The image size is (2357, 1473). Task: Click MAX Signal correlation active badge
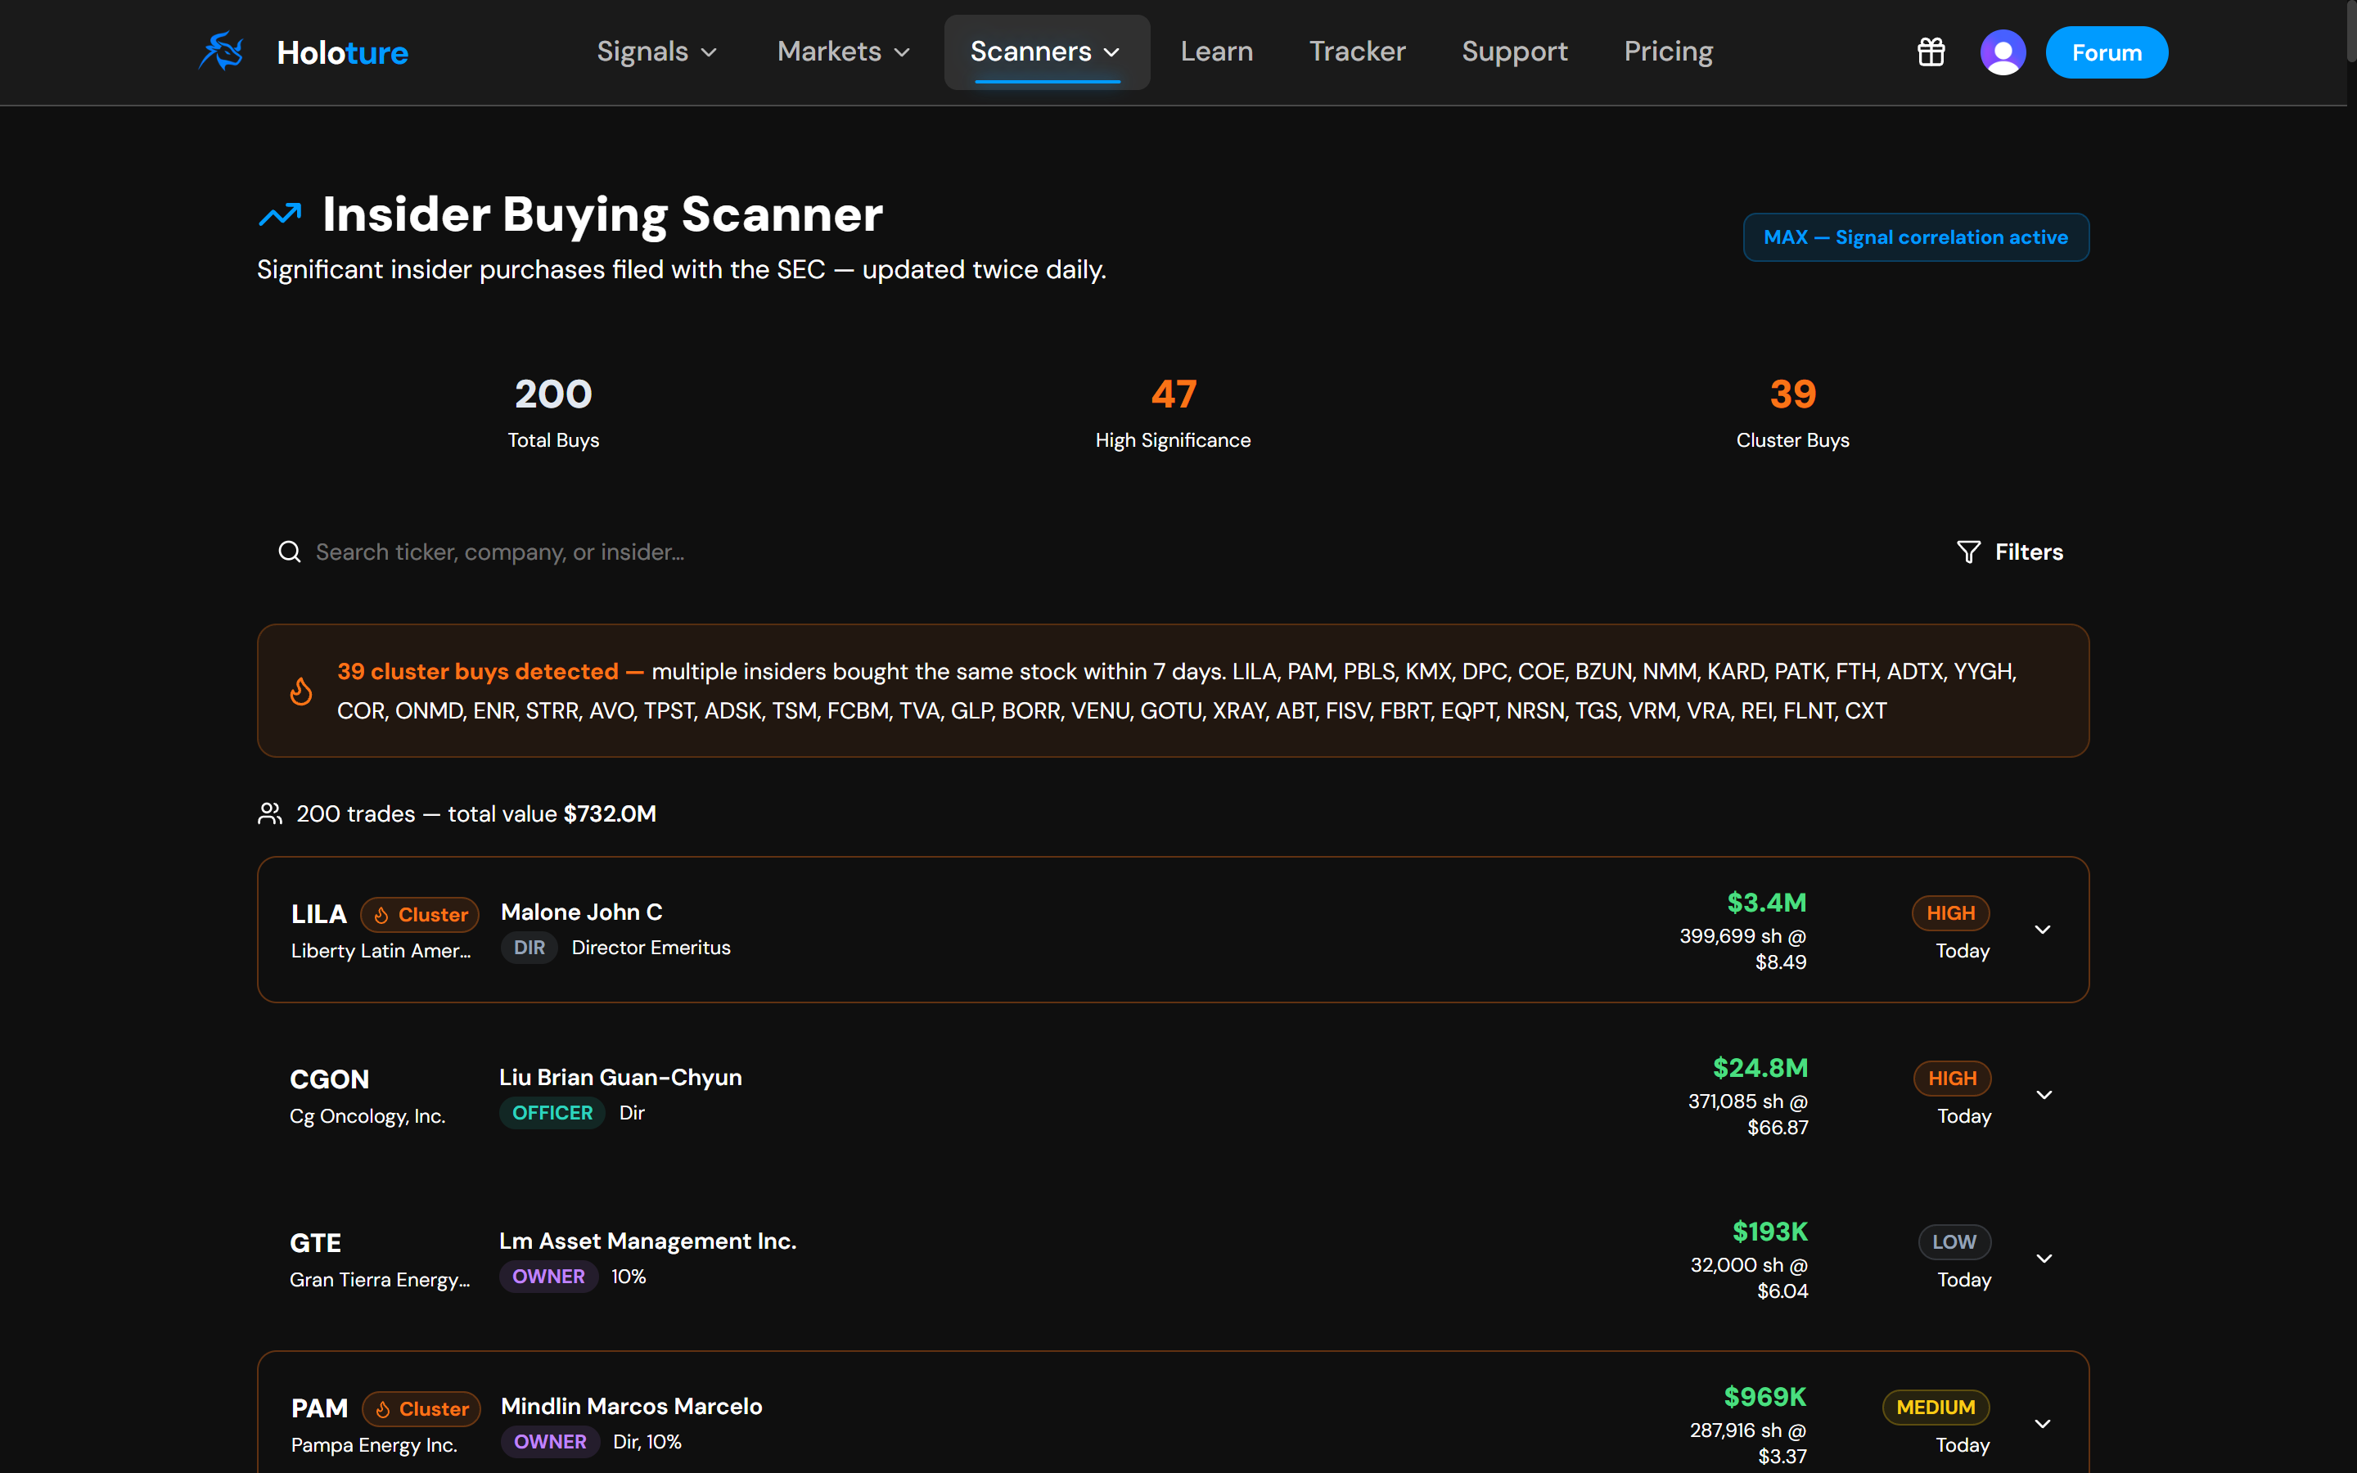pos(1915,236)
